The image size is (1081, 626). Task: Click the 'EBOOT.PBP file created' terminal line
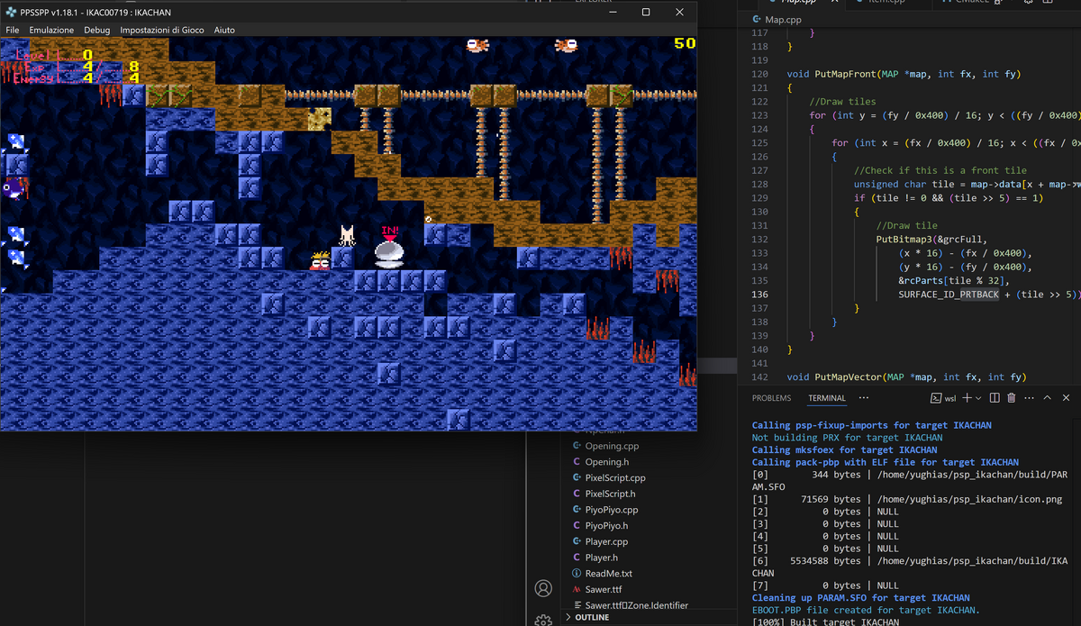pyautogui.click(x=866, y=610)
